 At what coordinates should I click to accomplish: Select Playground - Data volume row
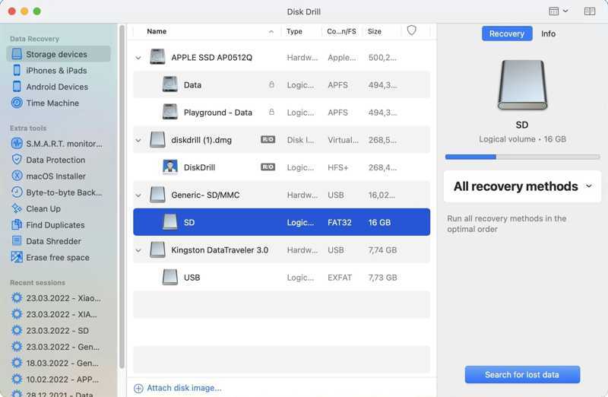coord(281,112)
